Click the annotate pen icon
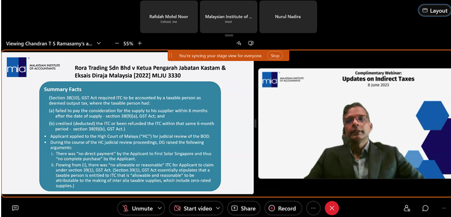 [238, 43]
